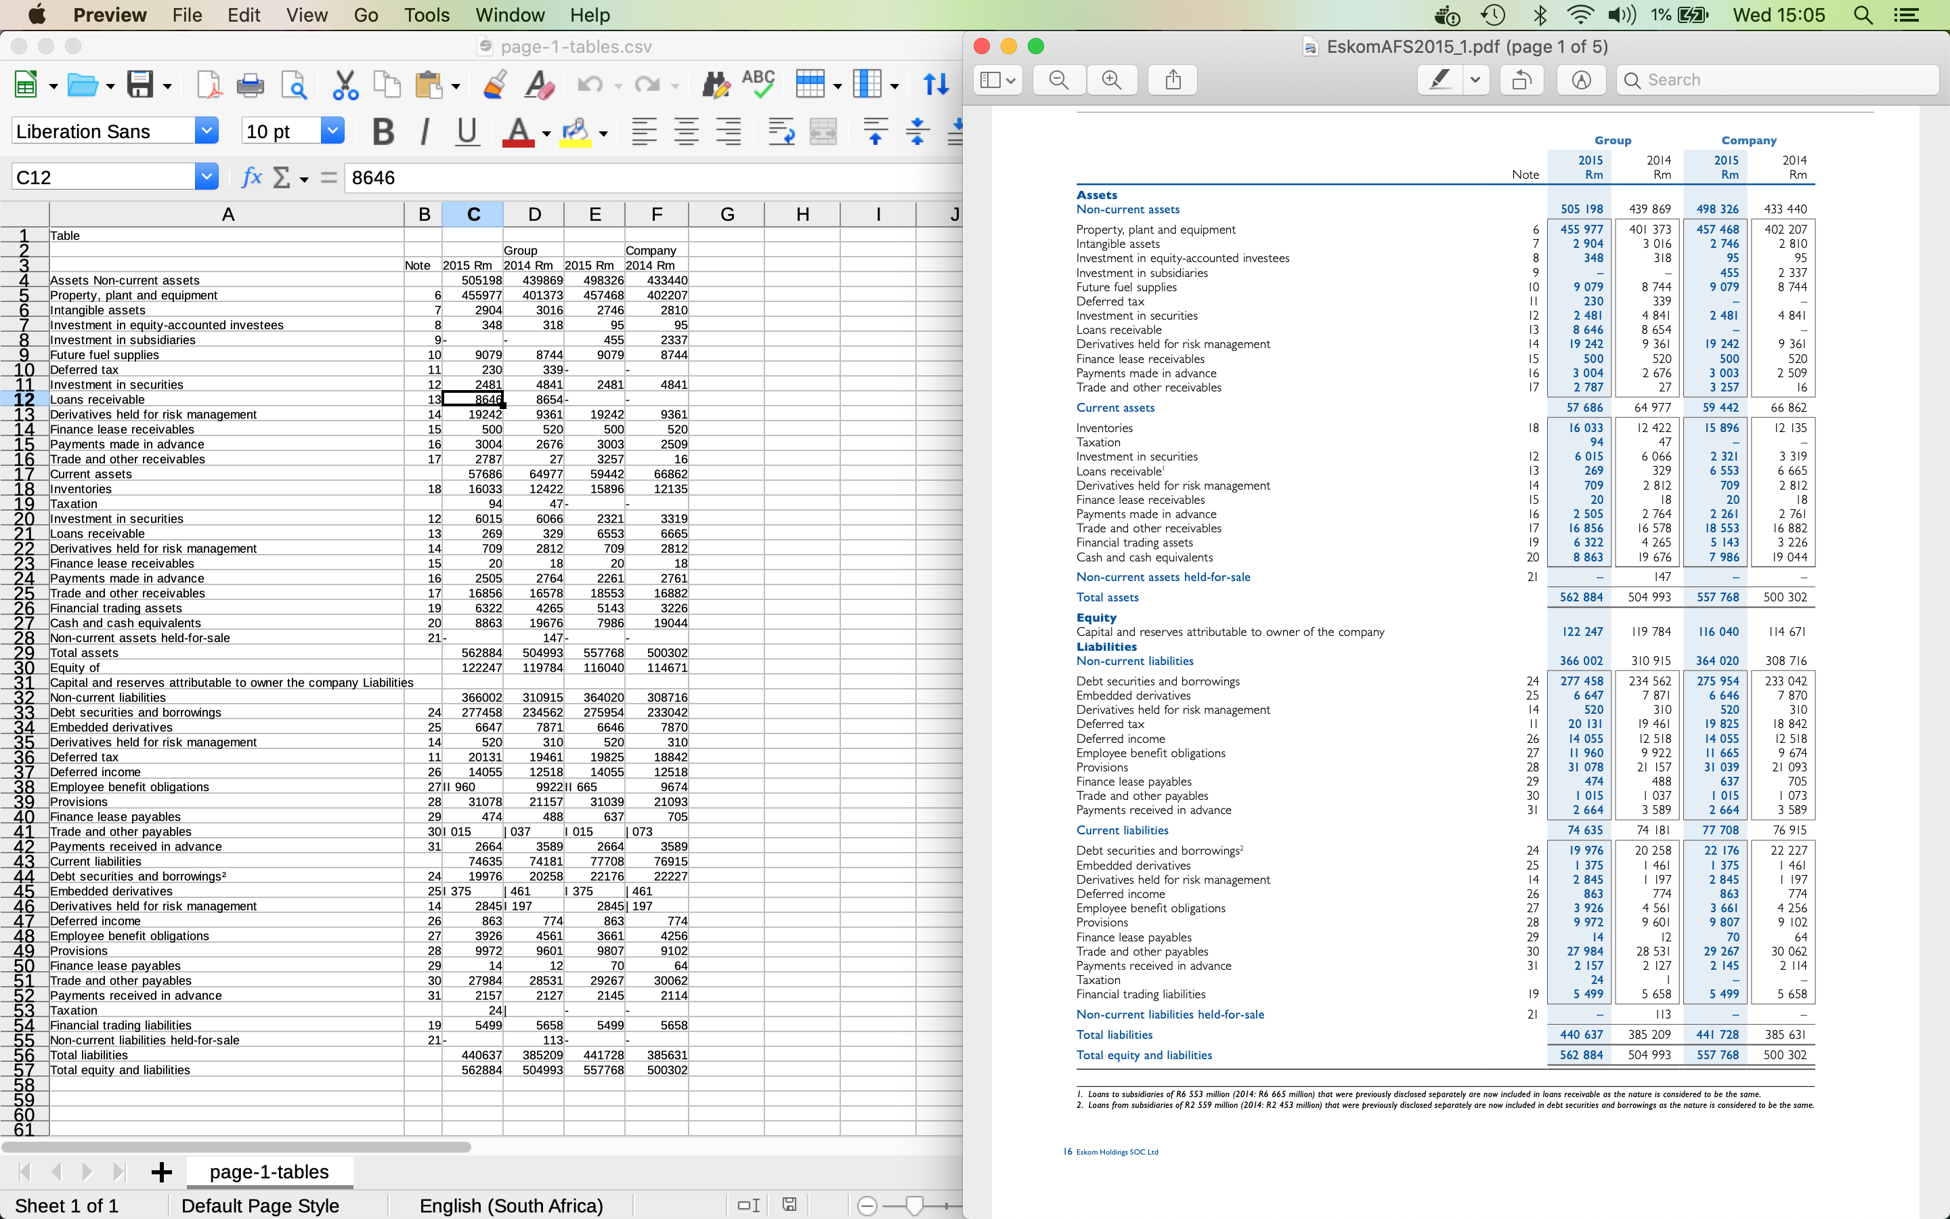The width and height of the screenshot is (1950, 1219).
Task: Click the New spreadsheet icon
Action: tap(26, 85)
